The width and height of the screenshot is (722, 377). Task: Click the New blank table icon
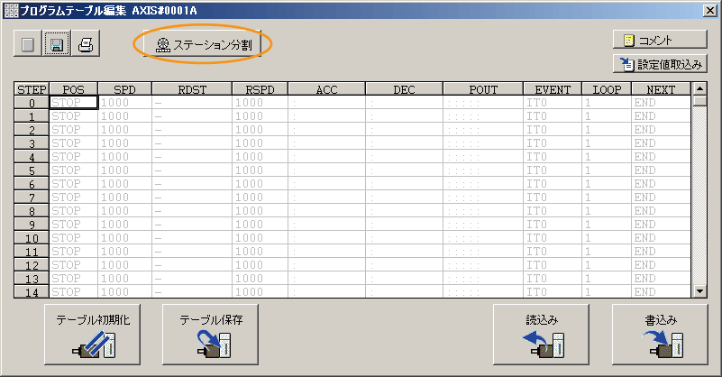pyautogui.click(x=28, y=44)
